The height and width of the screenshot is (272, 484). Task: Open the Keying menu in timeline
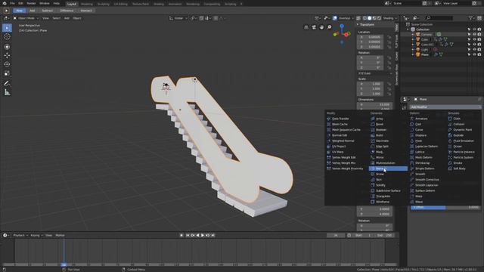coord(36,235)
